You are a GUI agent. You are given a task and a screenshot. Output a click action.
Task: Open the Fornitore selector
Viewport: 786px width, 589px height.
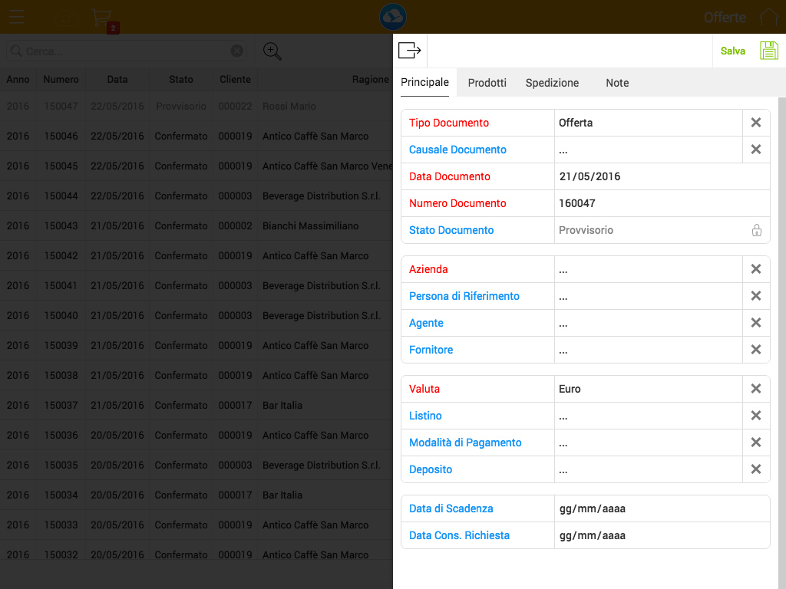[x=648, y=350]
